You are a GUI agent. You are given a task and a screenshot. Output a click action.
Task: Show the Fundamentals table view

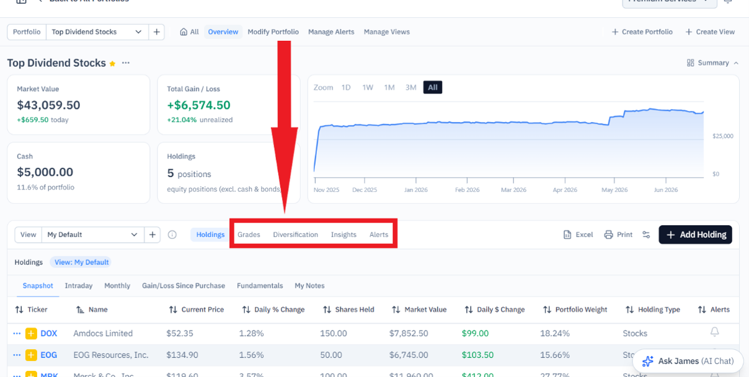(260, 285)
